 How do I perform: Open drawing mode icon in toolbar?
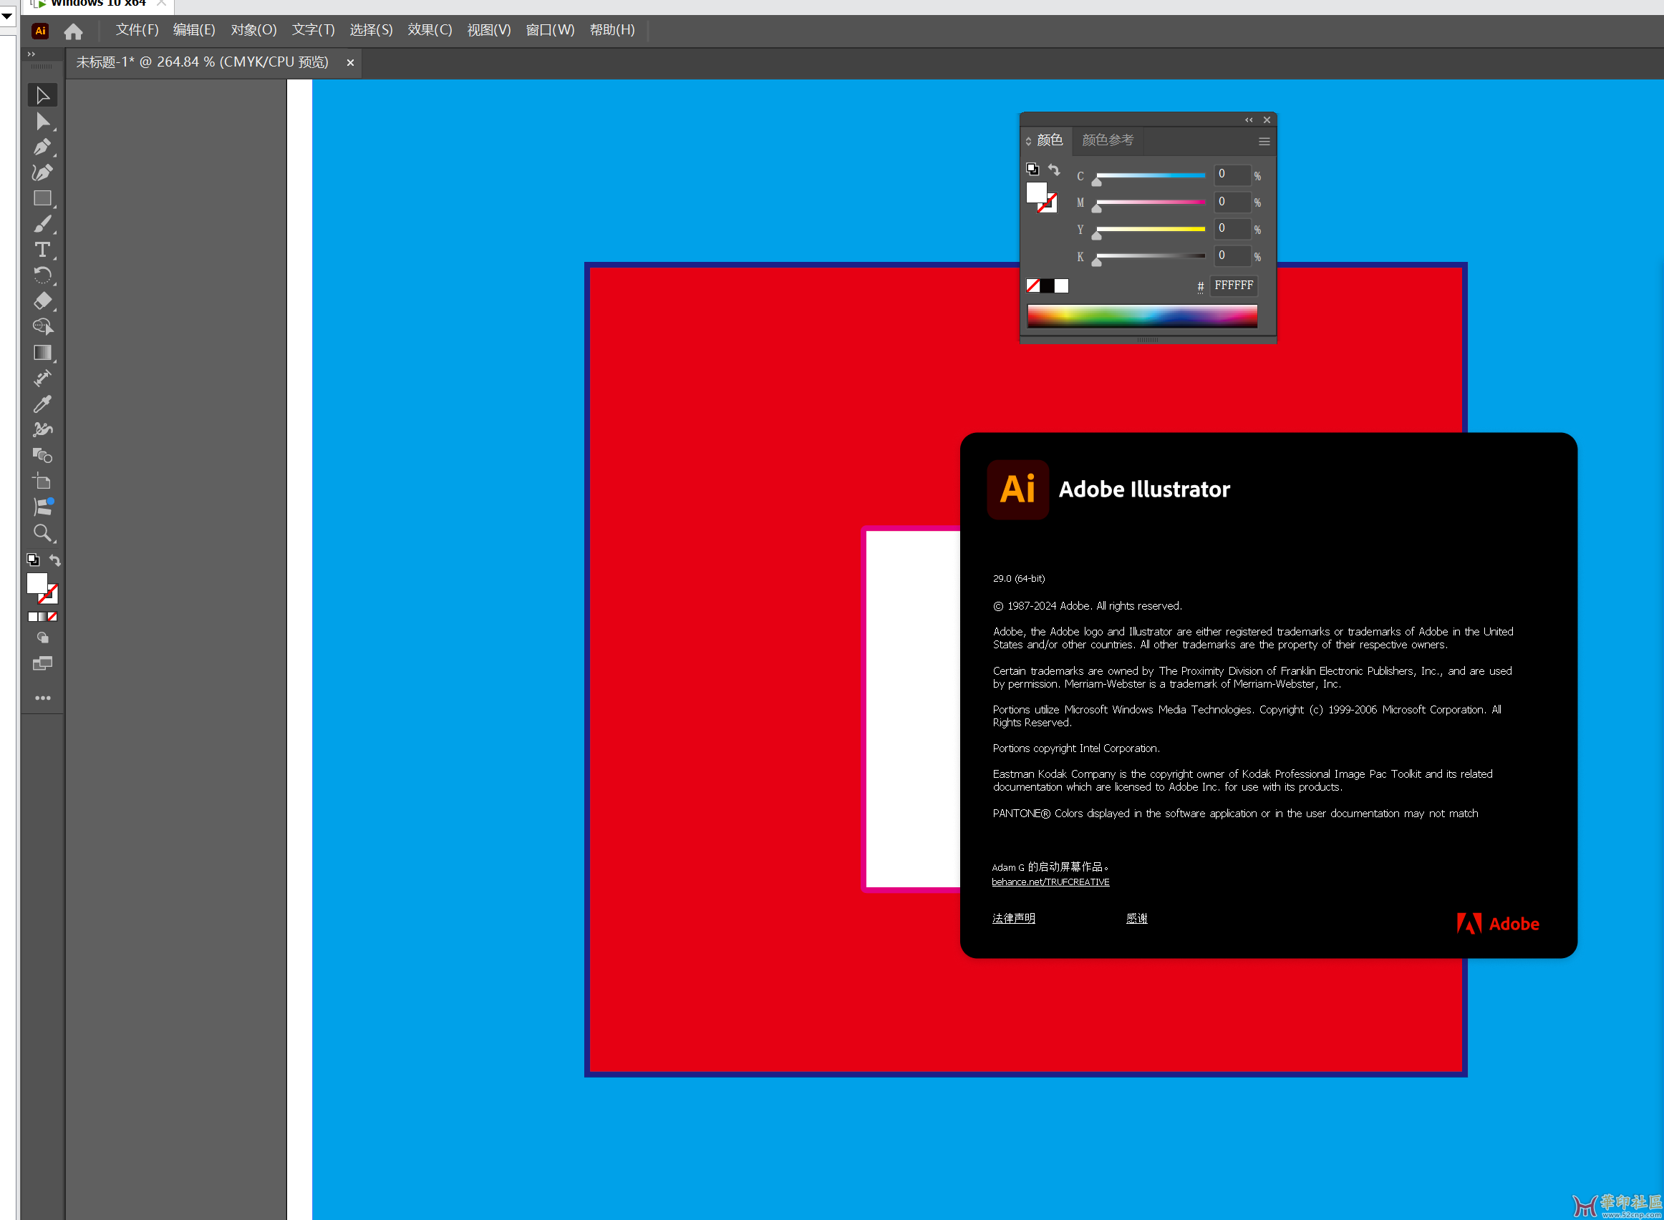click(42, 638)
